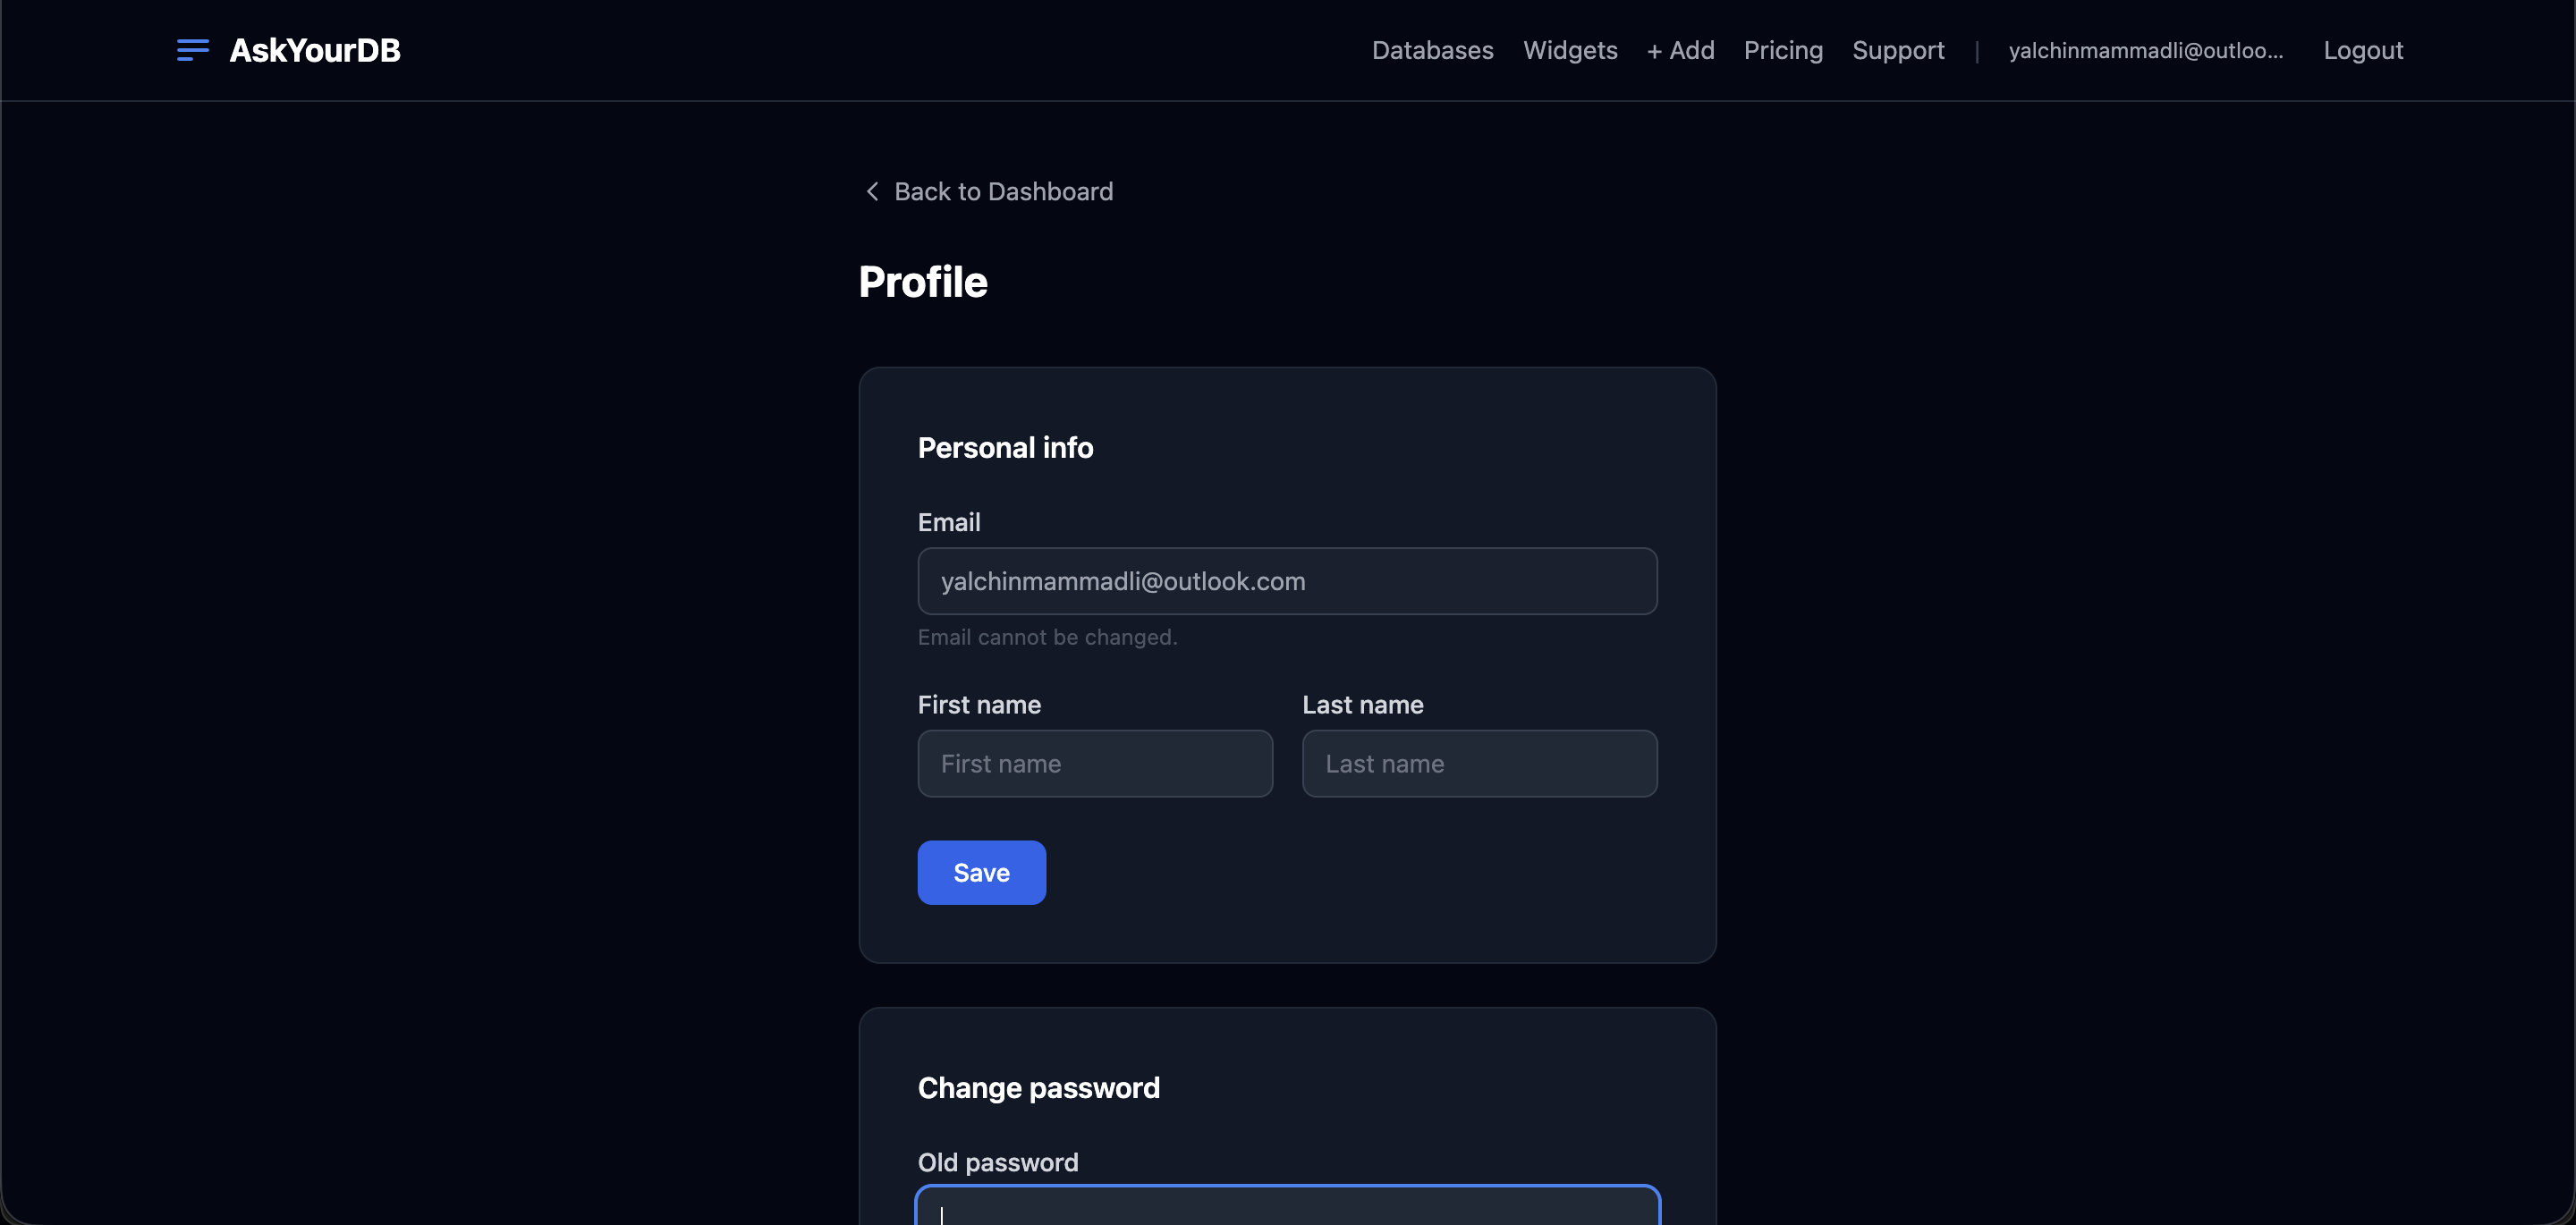Open the Support page

[x=1898, y=50]
